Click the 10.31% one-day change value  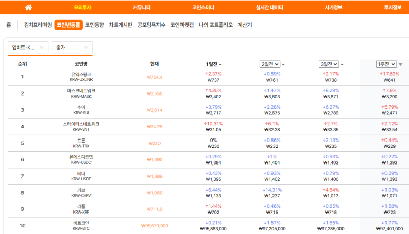213,124
